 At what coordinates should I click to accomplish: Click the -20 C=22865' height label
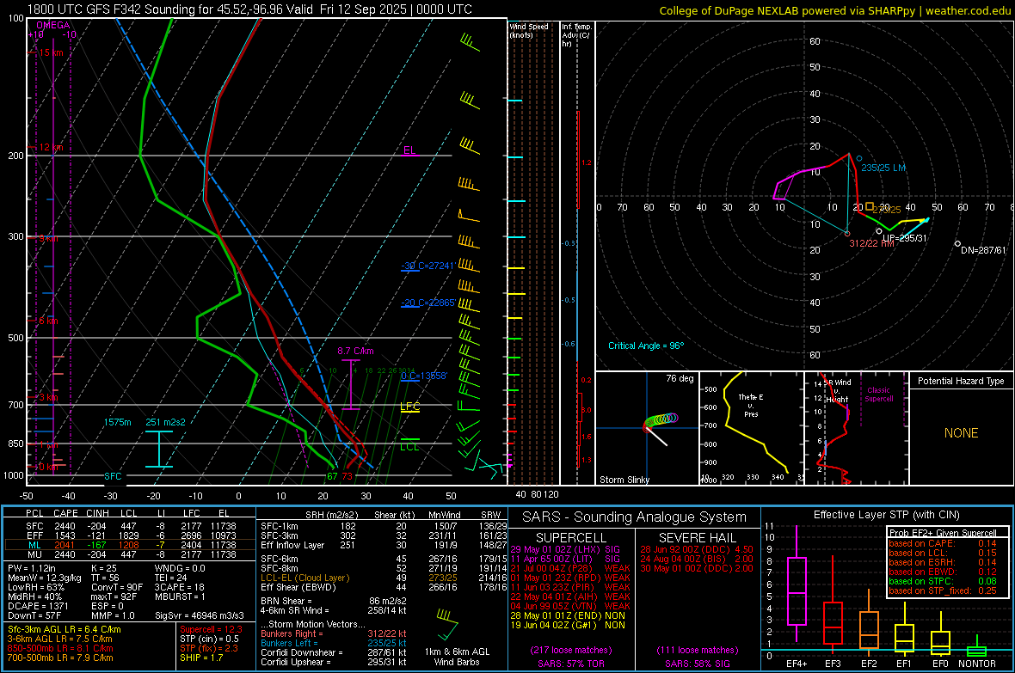coord(428,303)
